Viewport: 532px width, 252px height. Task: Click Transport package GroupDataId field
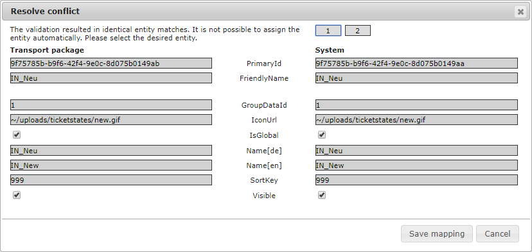pyautogui.click(x=111, y=105)
